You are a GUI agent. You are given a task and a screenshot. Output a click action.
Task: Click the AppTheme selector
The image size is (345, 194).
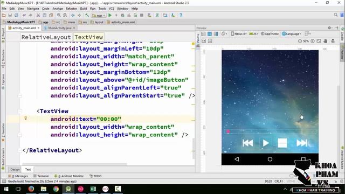(270, 34)
